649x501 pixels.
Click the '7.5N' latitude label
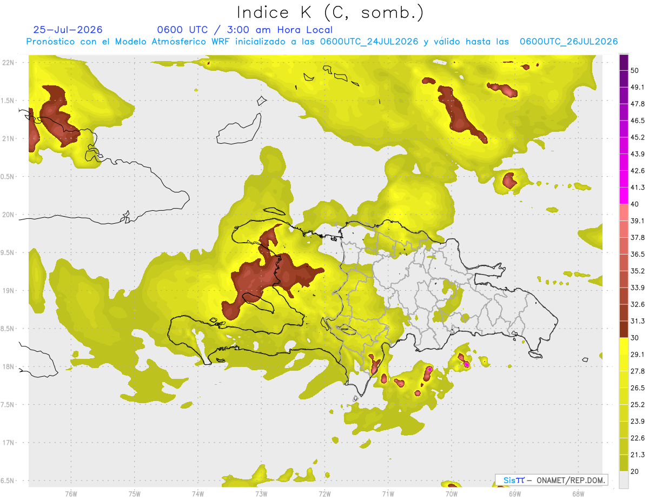[8, 405]
